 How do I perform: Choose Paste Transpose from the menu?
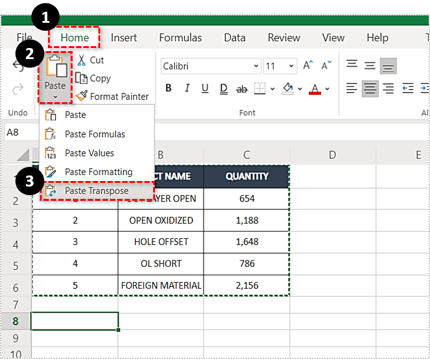coord(97,191)
